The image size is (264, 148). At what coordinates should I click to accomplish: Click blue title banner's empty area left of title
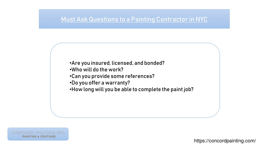pyautogui.click(x=50, y=19)
